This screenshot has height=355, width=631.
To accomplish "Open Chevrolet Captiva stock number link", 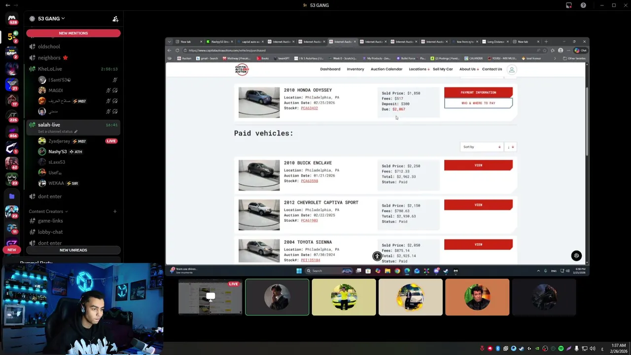I will point(309,220).
